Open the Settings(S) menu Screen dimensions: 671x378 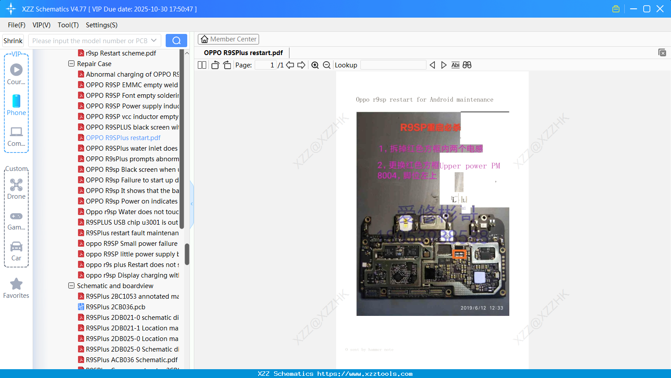(x=102, y=25)
